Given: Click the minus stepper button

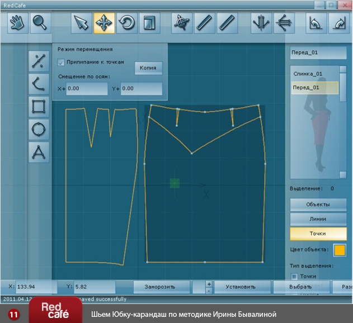Looking at the screenshot, I should pos(209,291).
